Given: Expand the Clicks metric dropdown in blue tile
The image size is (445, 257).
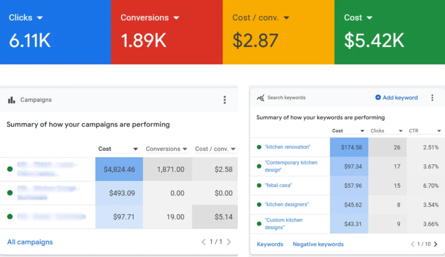Looking at the screenshot, I should 40,18.
